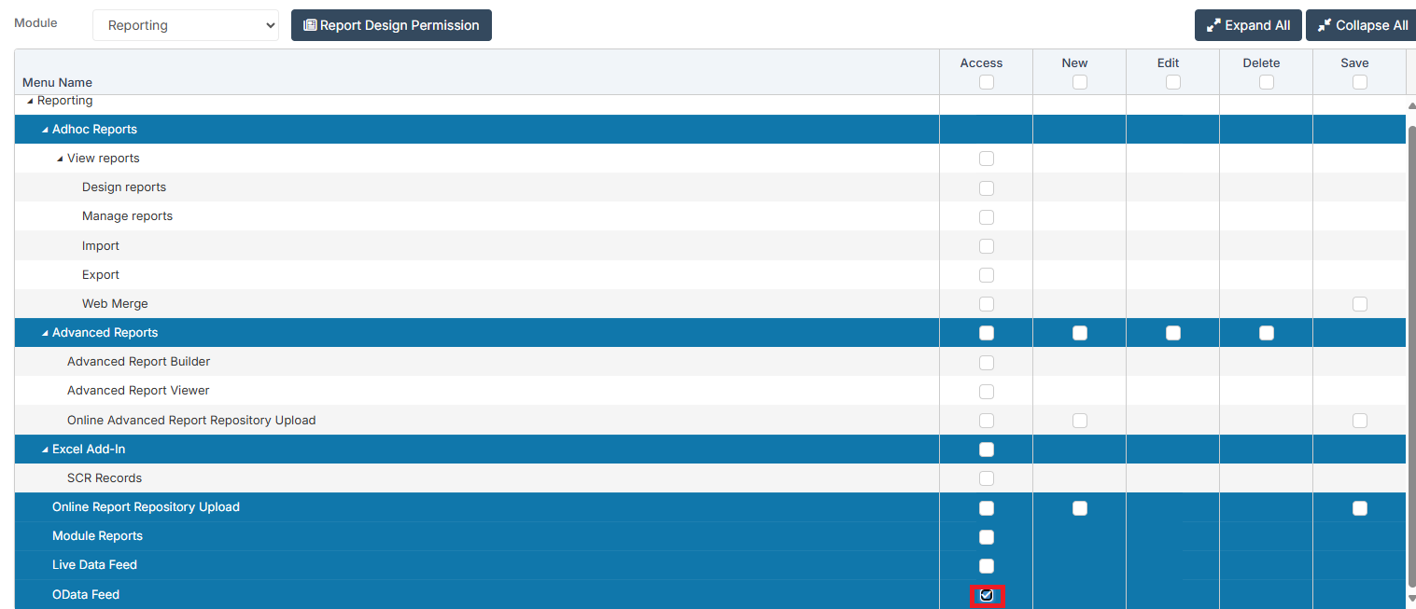Collapse the Adhoc Reports node
This screenshot has width=1416, height=609.
pyautogui.click(x=45, y=130)
